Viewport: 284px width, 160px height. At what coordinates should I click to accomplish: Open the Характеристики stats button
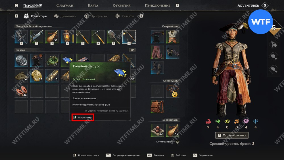pyautogui.click(x=232, y=135)
